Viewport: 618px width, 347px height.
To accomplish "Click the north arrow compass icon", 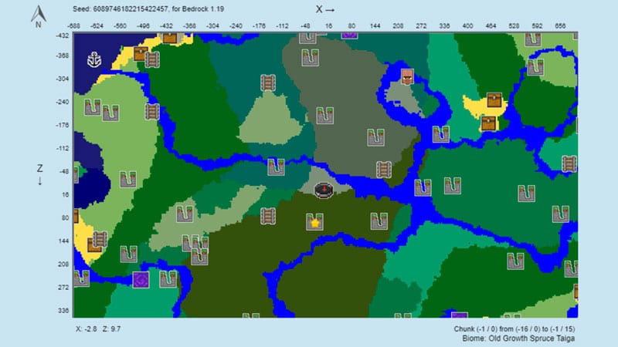I will 39,16.
